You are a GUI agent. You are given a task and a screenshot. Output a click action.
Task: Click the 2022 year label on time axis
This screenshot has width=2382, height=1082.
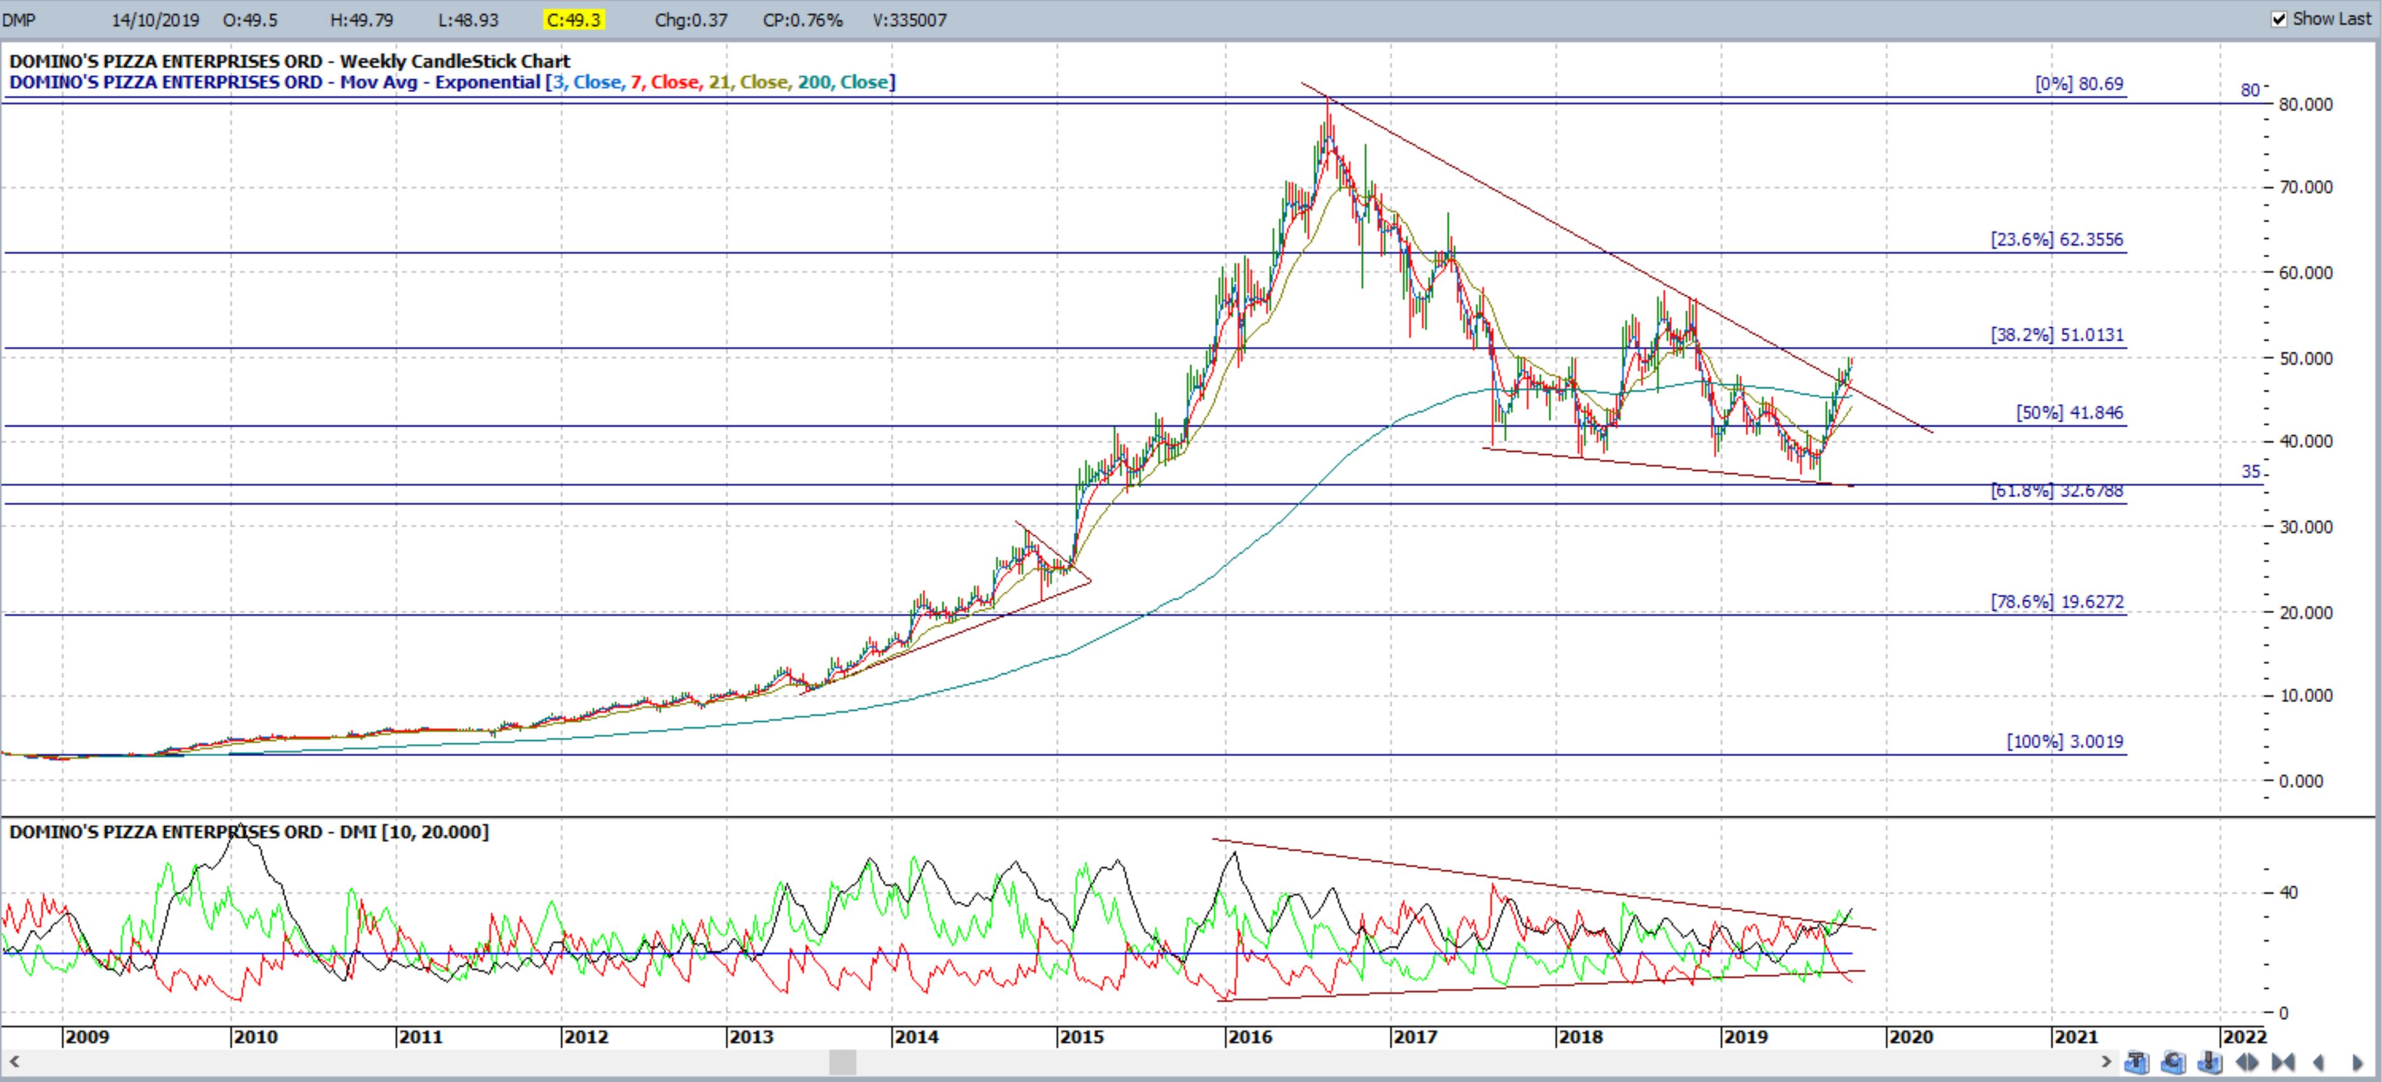[2244, 1037]
